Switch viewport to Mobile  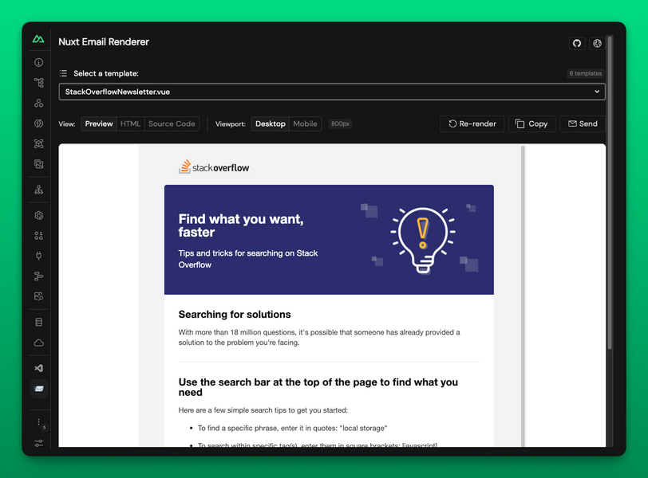click(305, 124)
